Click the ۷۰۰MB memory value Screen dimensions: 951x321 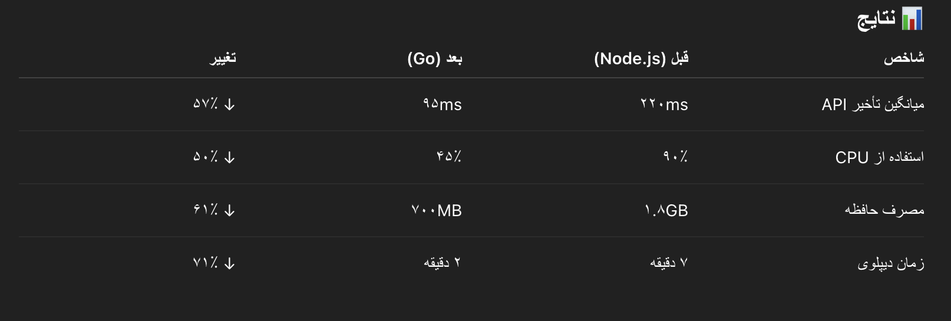tap(436, 210)
